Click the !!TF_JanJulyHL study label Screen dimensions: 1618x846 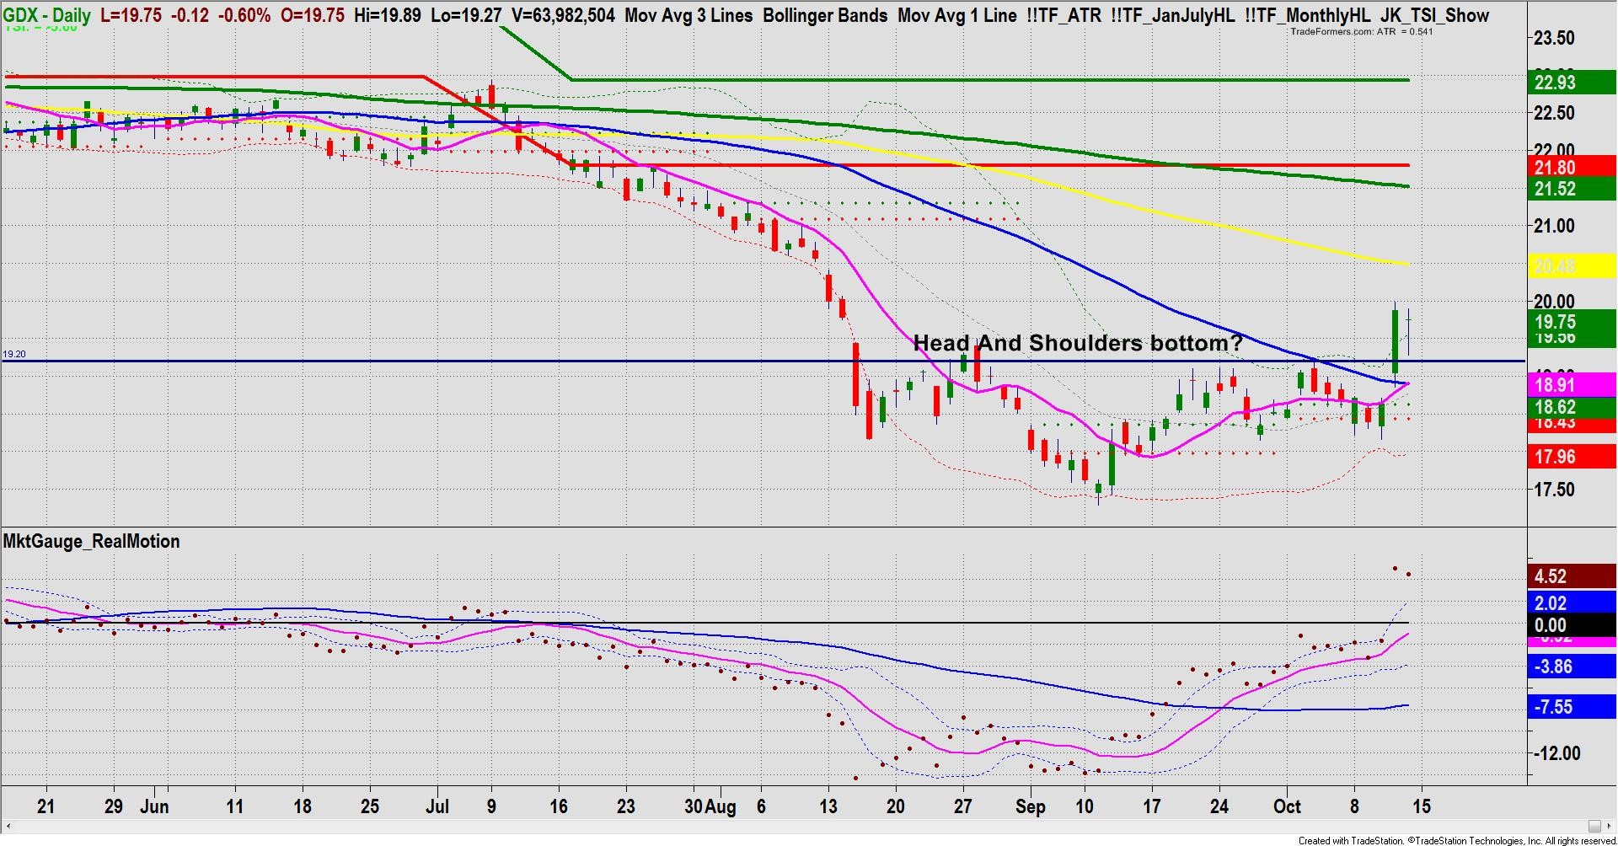[x=1171, y=15]
